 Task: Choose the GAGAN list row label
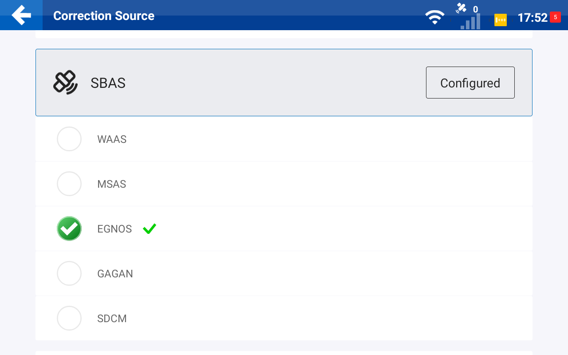pyautogui.click(x=115, y=274)
